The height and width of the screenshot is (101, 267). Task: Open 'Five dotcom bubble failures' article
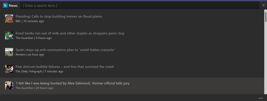[x=65, y=67]
